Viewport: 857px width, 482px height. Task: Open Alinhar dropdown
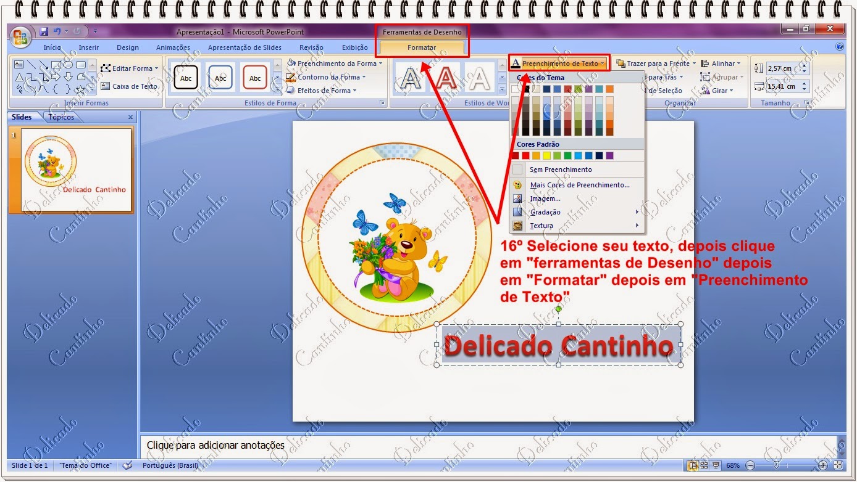click(x=721, y=63)
